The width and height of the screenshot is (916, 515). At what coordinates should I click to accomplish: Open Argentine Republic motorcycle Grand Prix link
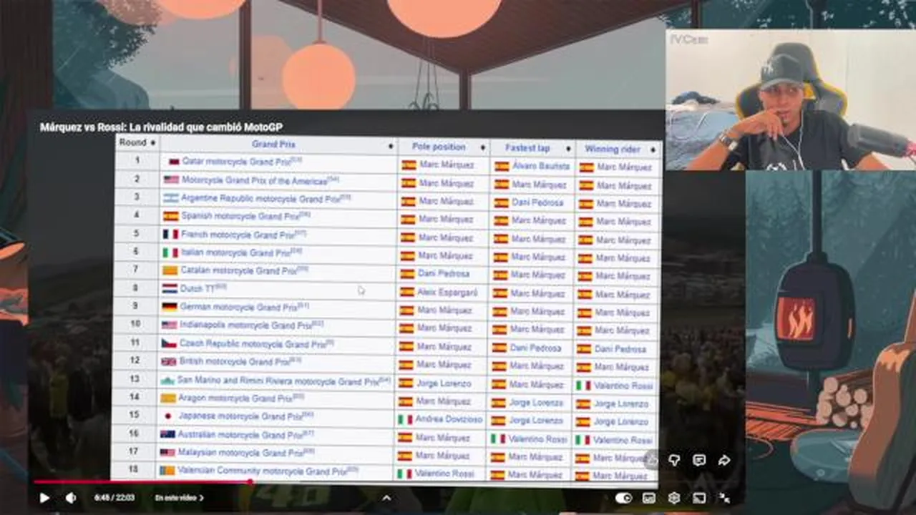point(260,198)
